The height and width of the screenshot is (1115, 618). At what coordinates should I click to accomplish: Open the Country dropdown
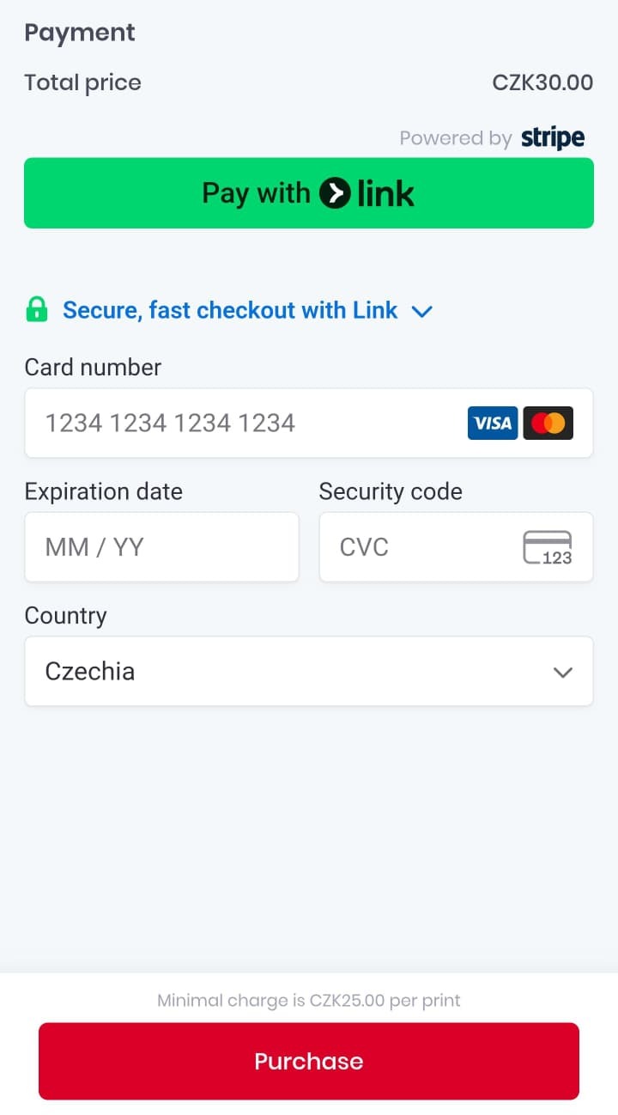[x=309, y=672]
